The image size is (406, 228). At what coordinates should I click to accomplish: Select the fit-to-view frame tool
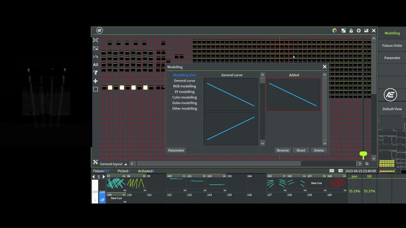(95, 40)
